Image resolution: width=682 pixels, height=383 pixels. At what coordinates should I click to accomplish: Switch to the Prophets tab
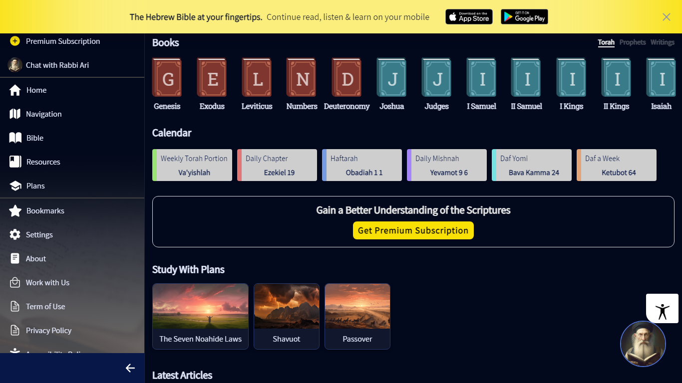coord(633,42)
